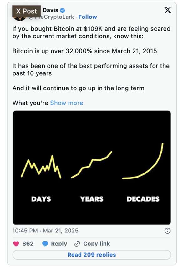Click the Reply text label

coord(59,244)
